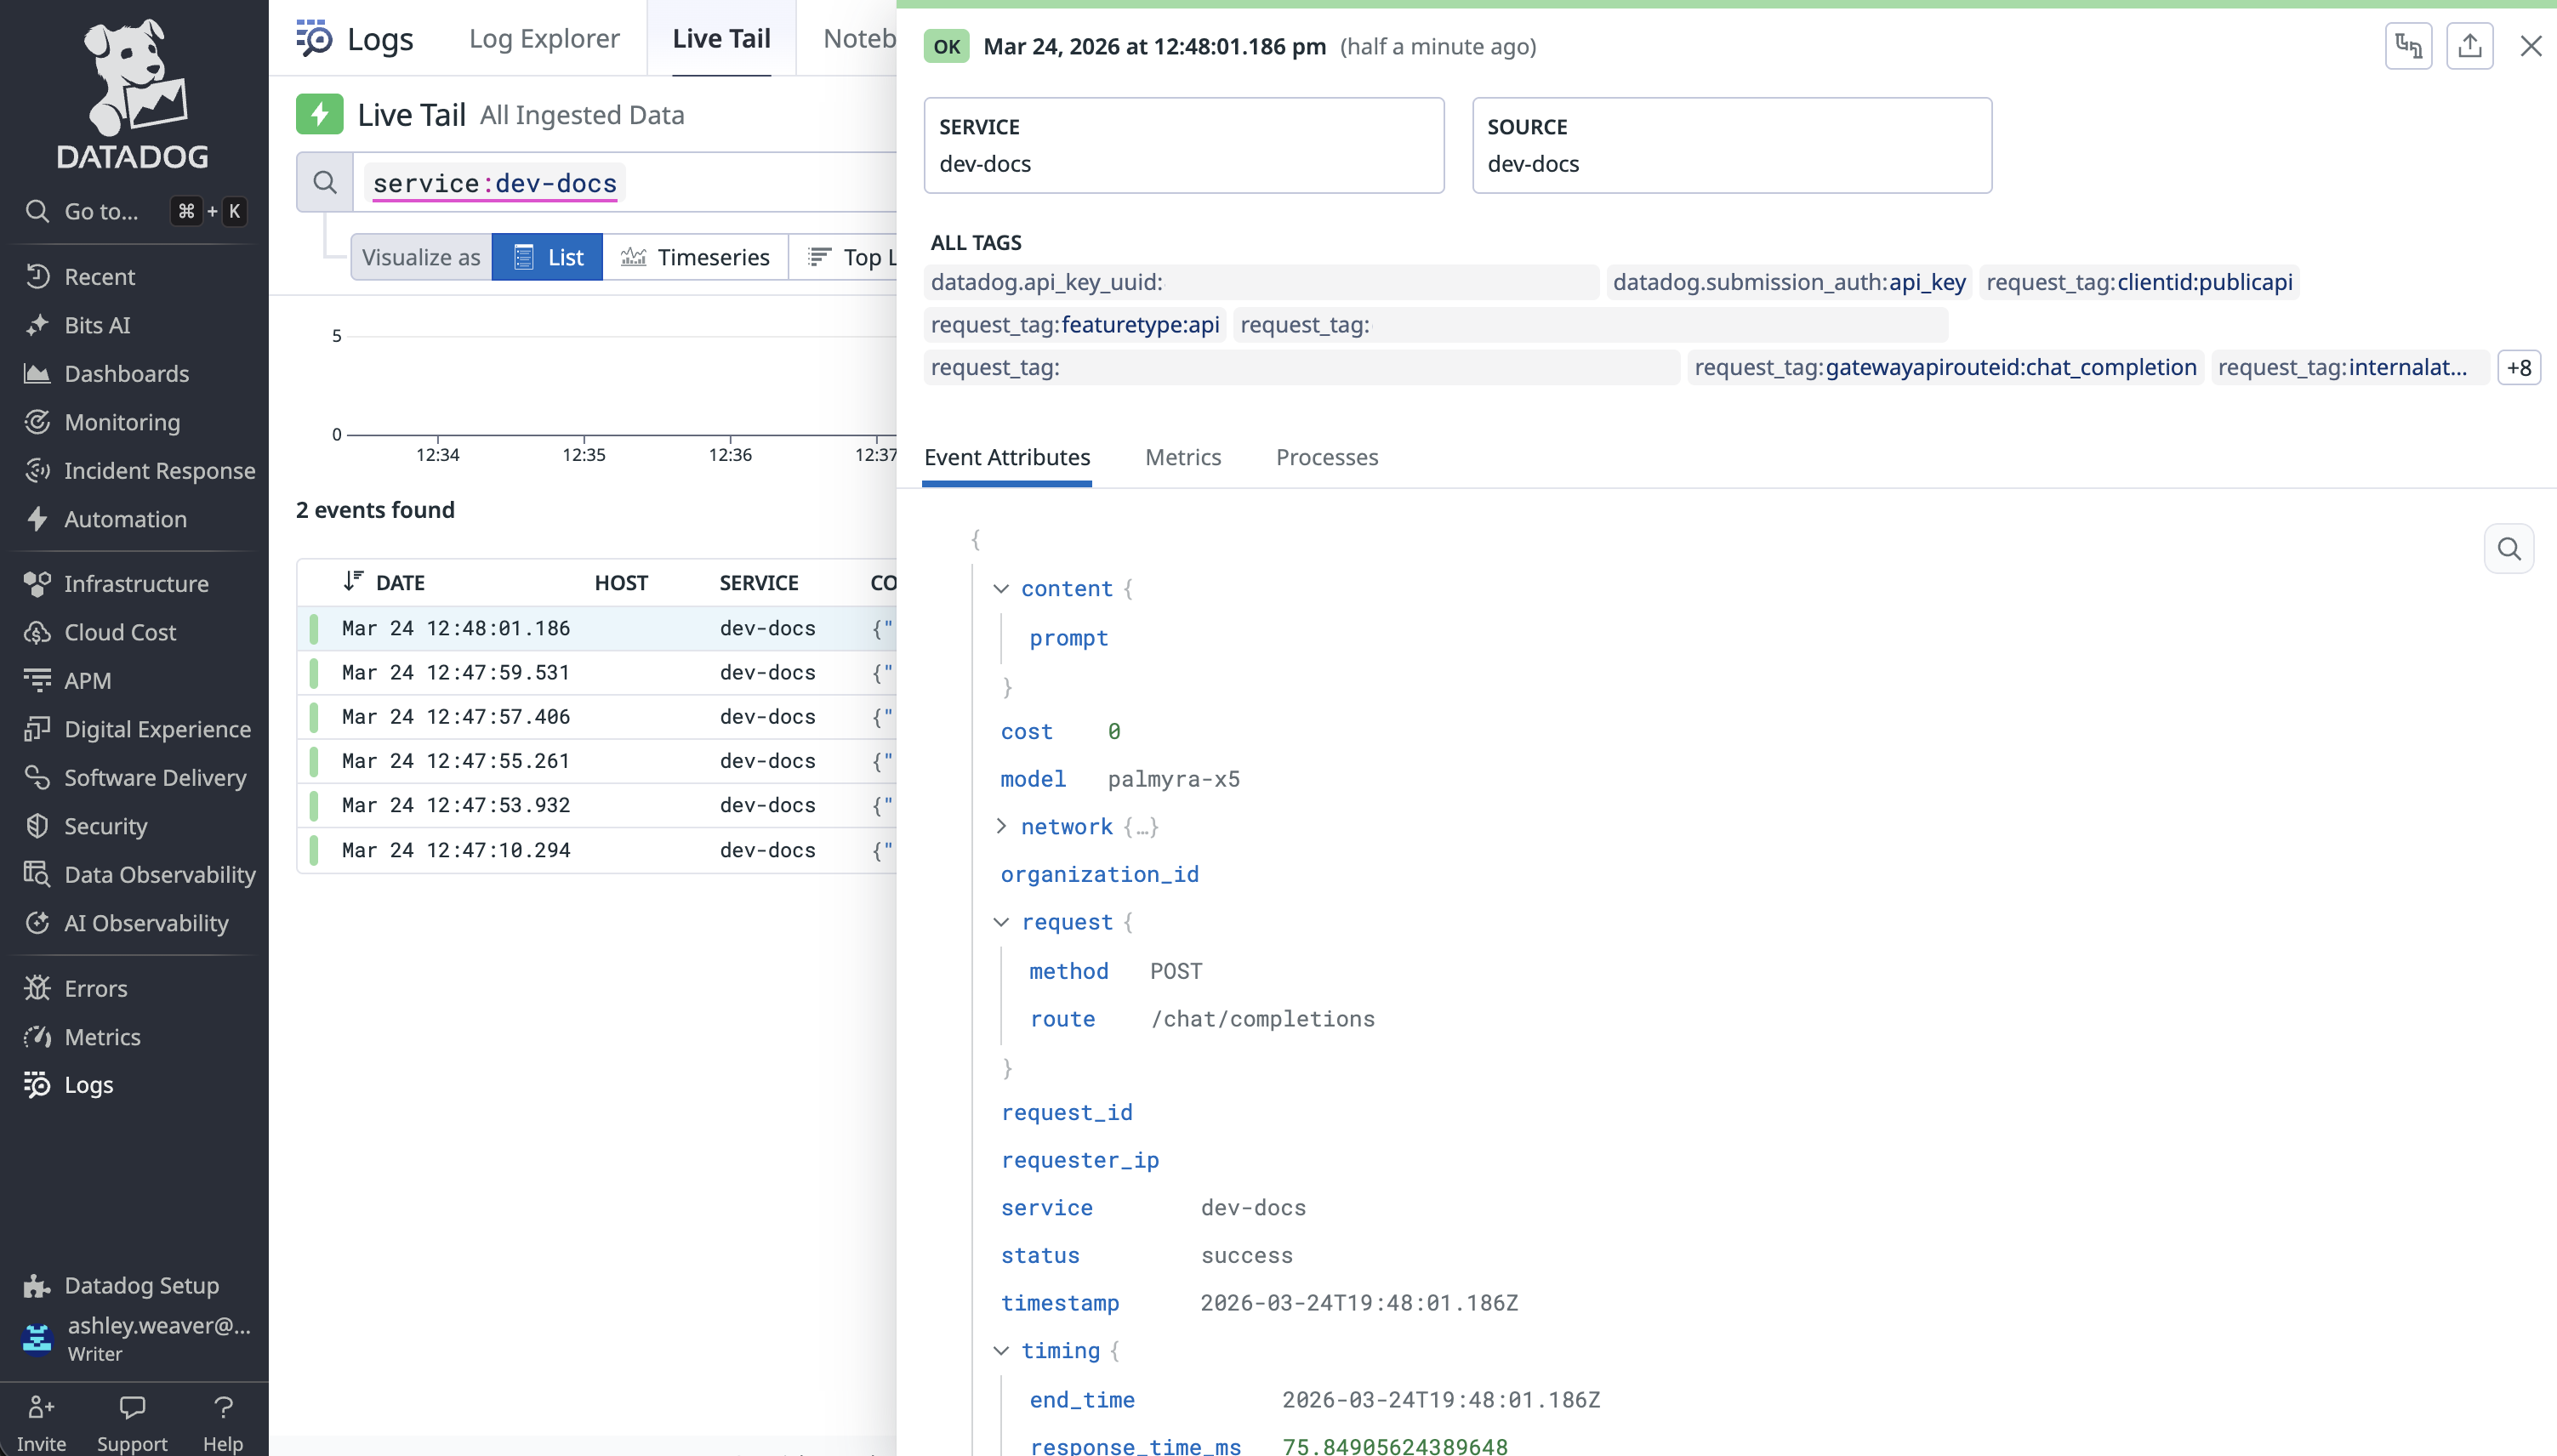Open the Incident Response section
Screen dimensions: 2557x1456
pyautogui.click(x=158, y=470)
